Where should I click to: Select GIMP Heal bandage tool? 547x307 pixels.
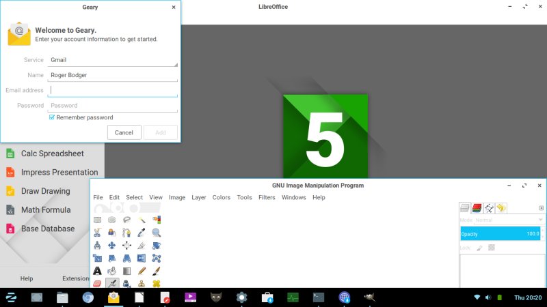point(157,283)
